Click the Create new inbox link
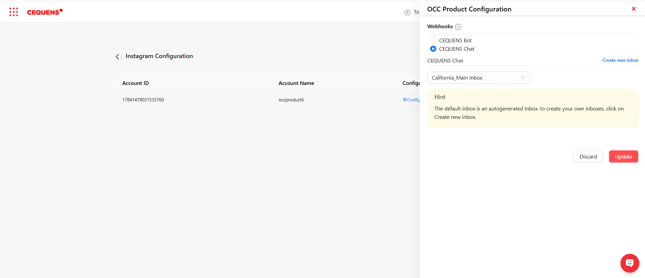 click(620, 60)
